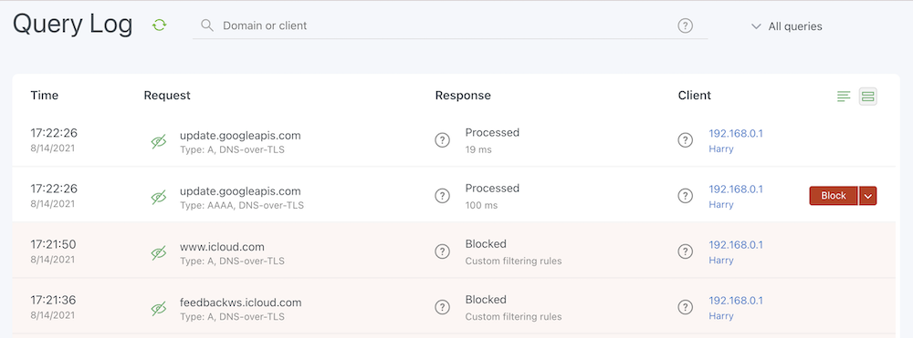Open client info for feedbackws.icloud.com row
This screenshot has height=338, width=913.
686,307
